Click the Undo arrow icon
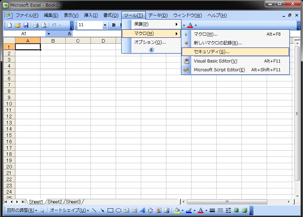Image resolution: width=303 pixels, height=217 pixels. [x=54, y=25]
